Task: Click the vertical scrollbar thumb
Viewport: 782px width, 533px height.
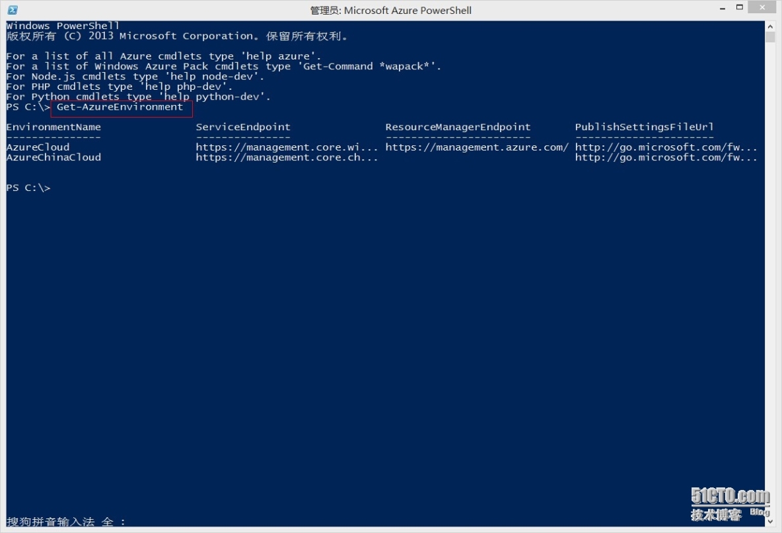Action: 770,37
